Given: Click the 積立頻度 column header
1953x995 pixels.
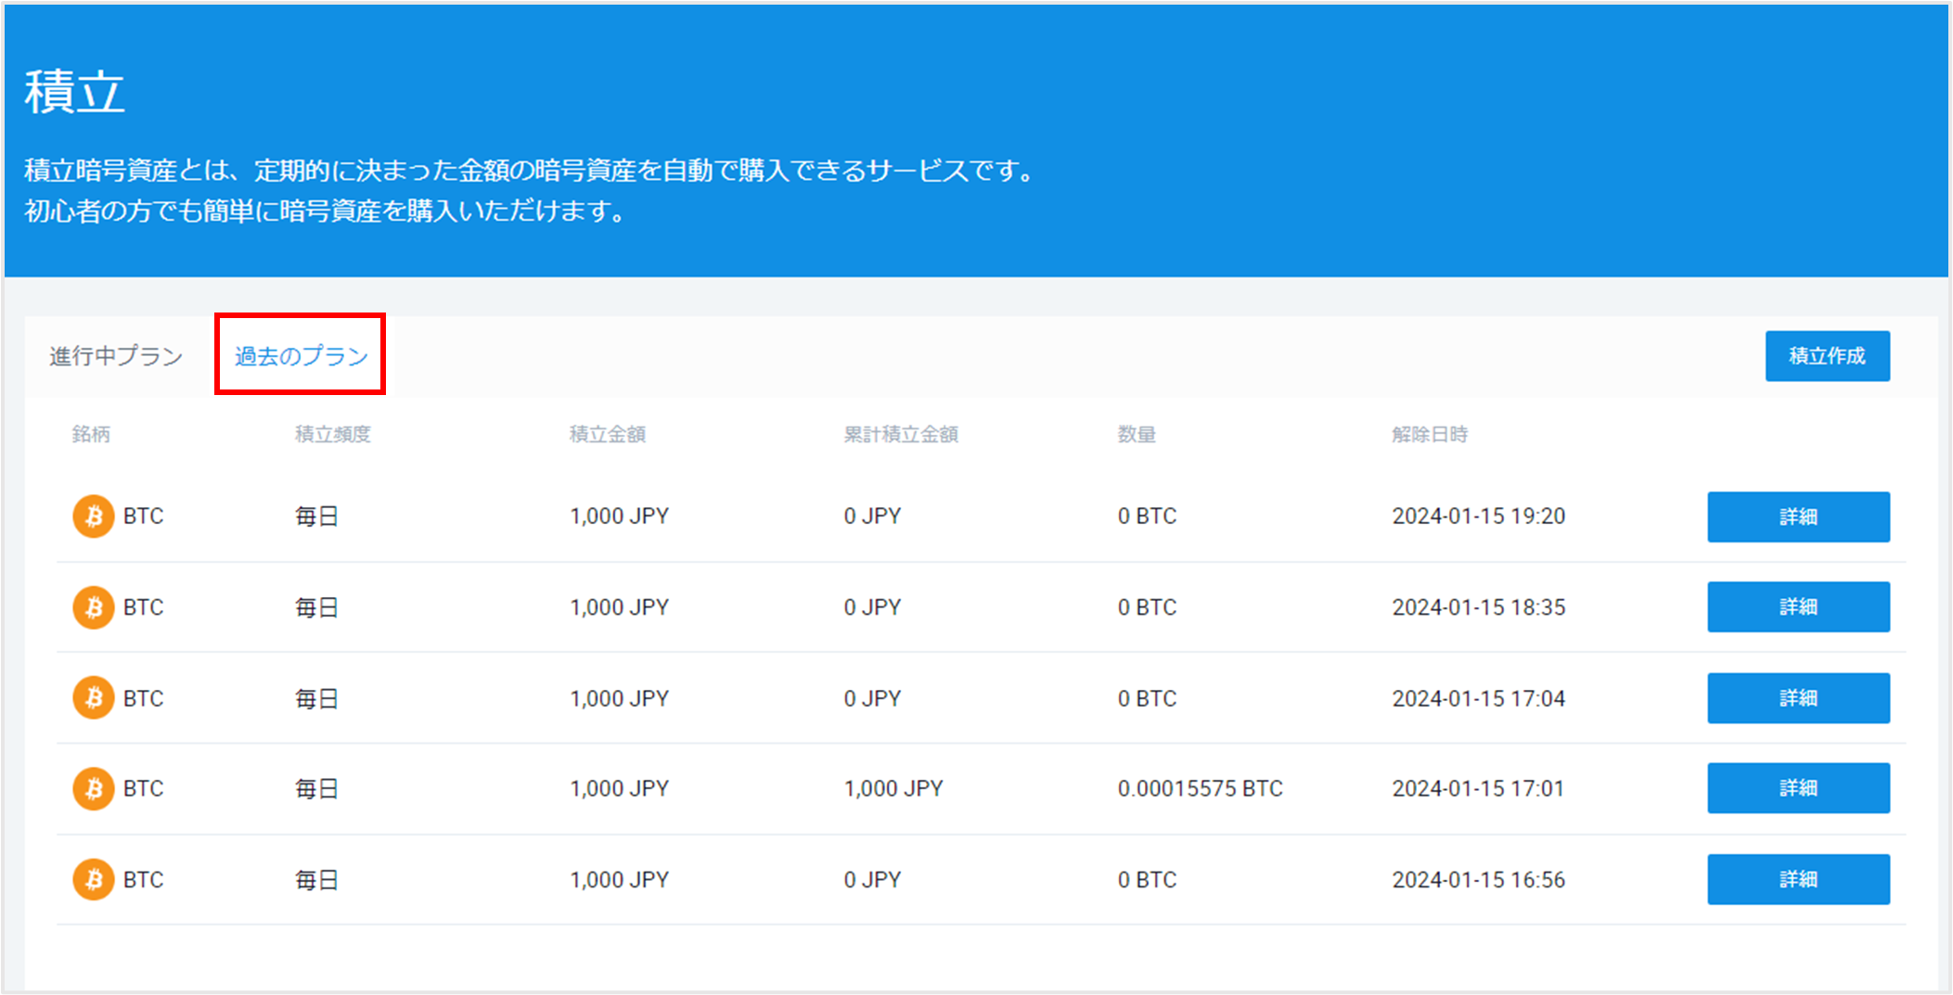Looking at the screenshot, I should pyautogui.click(x=332, y=434).
